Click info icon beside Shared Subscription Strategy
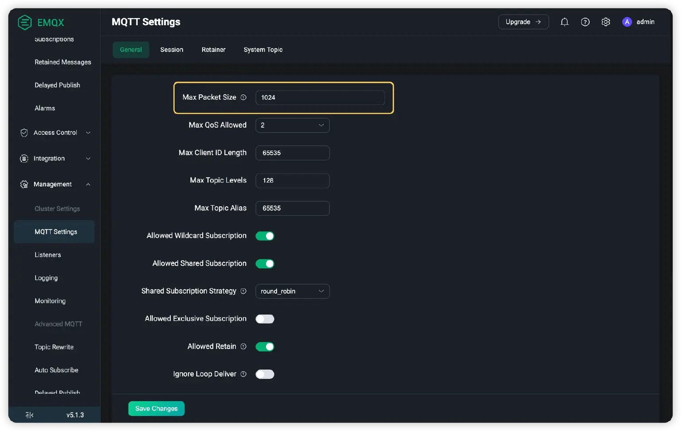The image size is (681, 431). pyautogui.click(x=243, y=291)
